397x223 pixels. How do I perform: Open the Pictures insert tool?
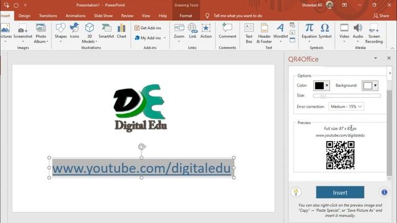point(6,32)
